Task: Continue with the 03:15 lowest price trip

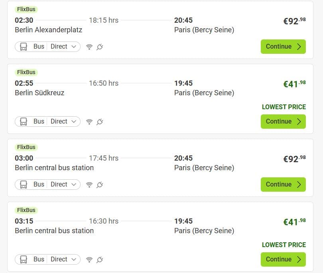Action: click(x=283, y=259)
